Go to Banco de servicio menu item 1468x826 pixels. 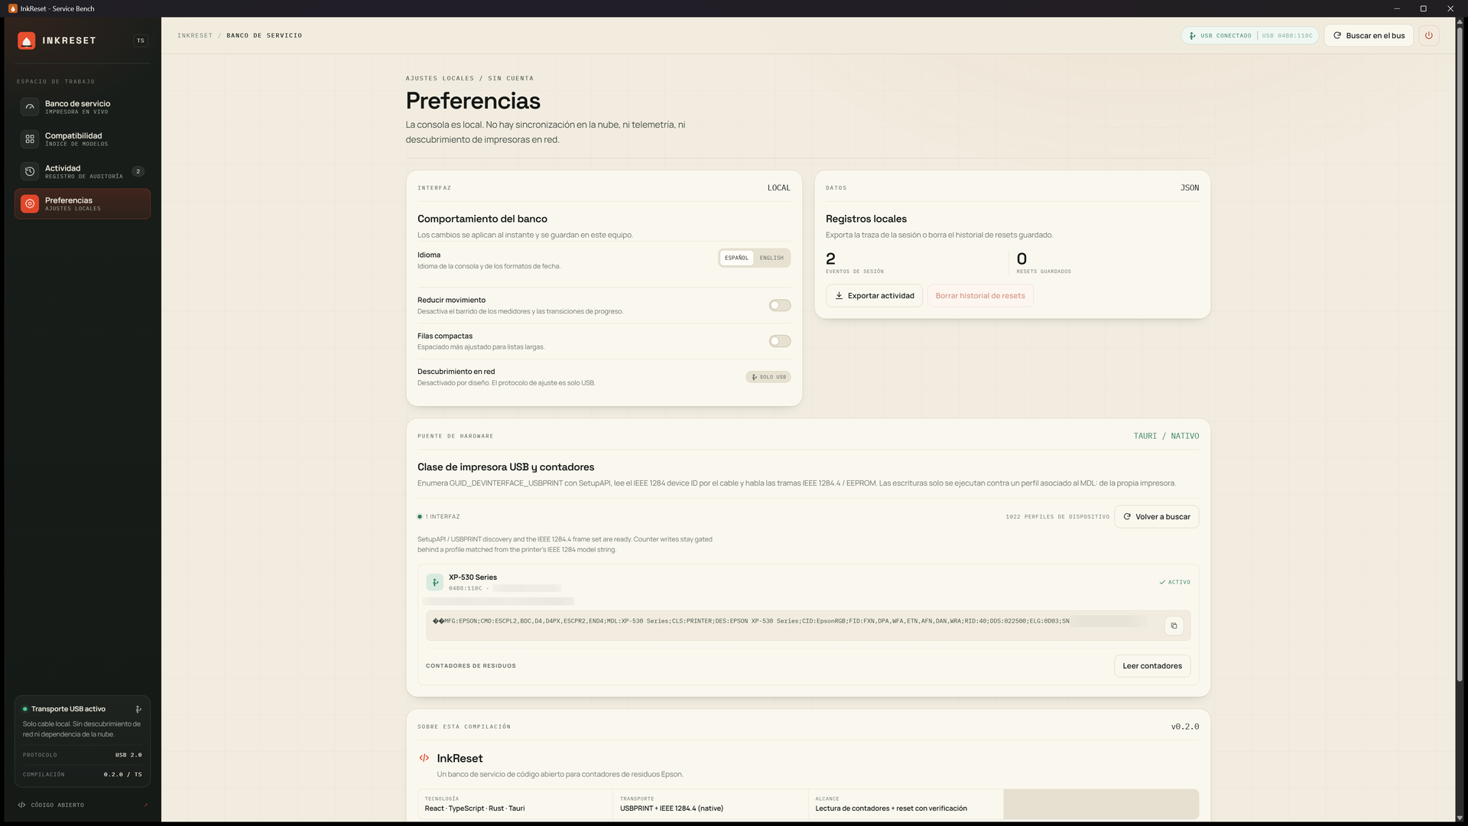[x=83, y=107]
